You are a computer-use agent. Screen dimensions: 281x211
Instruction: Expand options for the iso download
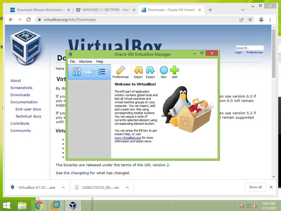point(127,187)
